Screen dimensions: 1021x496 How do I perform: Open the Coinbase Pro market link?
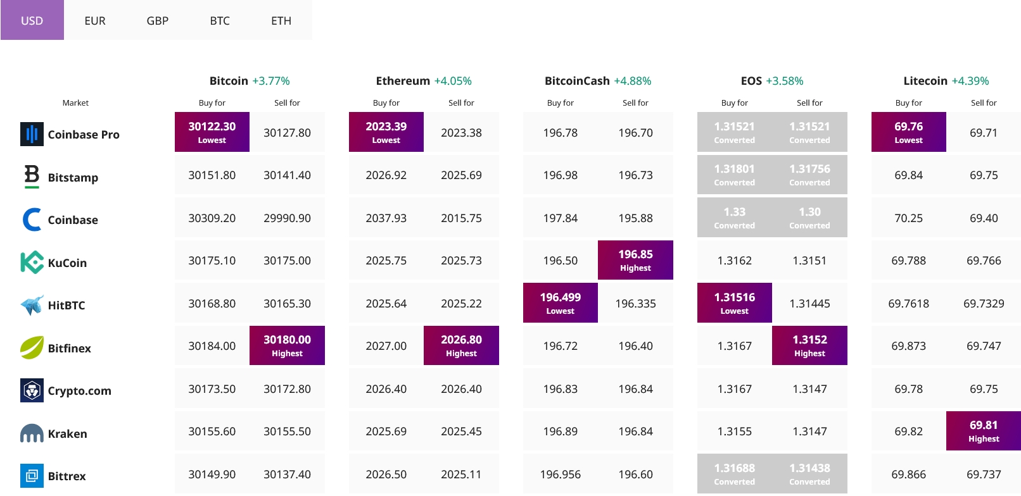pos(84,134)
